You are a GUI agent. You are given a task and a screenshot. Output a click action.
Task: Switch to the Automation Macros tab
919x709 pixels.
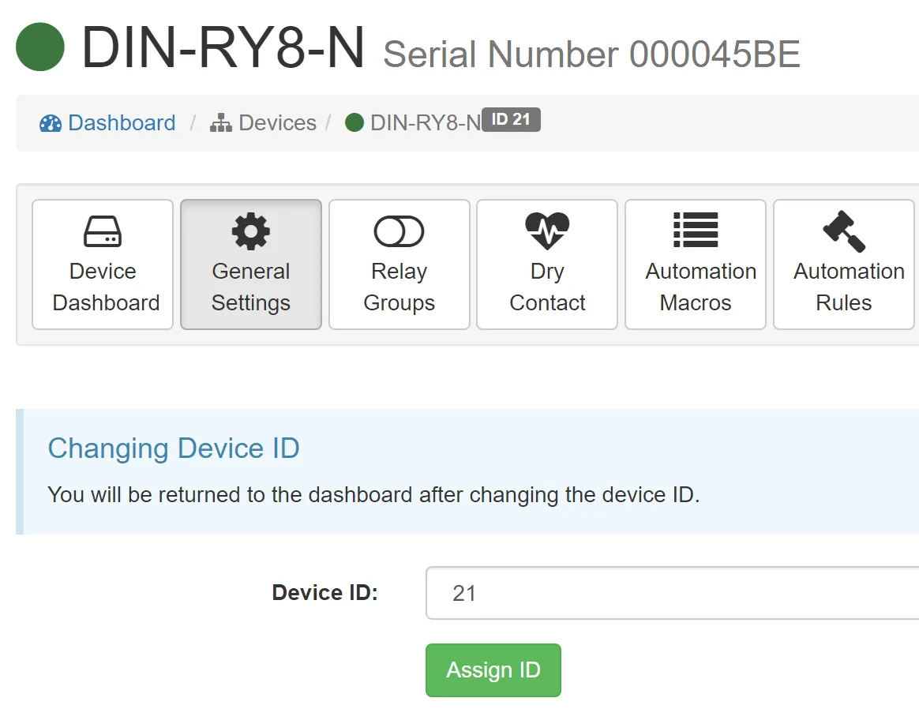click(x=696, y=264)
